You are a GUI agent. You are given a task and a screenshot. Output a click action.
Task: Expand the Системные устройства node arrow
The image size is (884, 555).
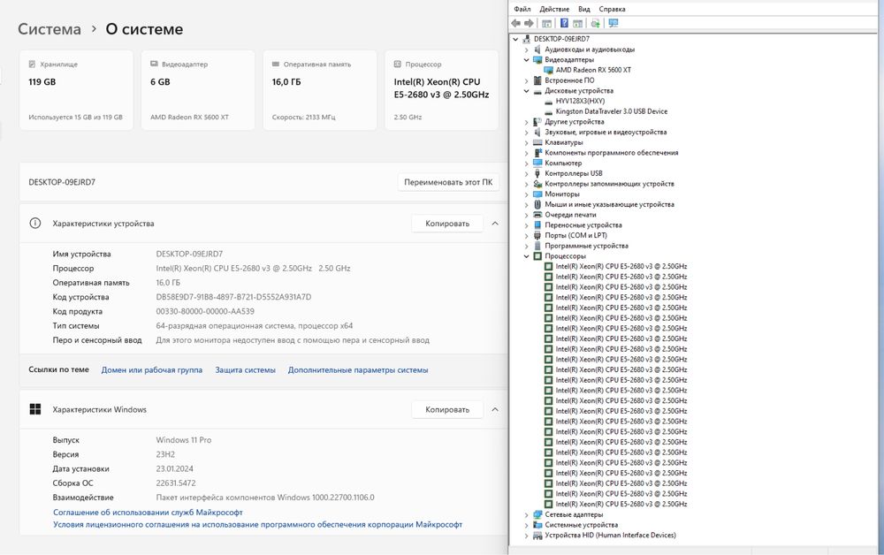[527, 525]
